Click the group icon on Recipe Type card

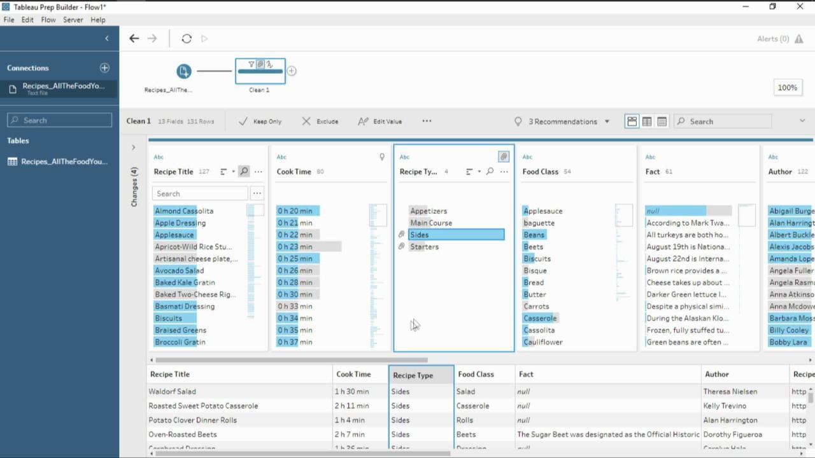tap(504, 156)
